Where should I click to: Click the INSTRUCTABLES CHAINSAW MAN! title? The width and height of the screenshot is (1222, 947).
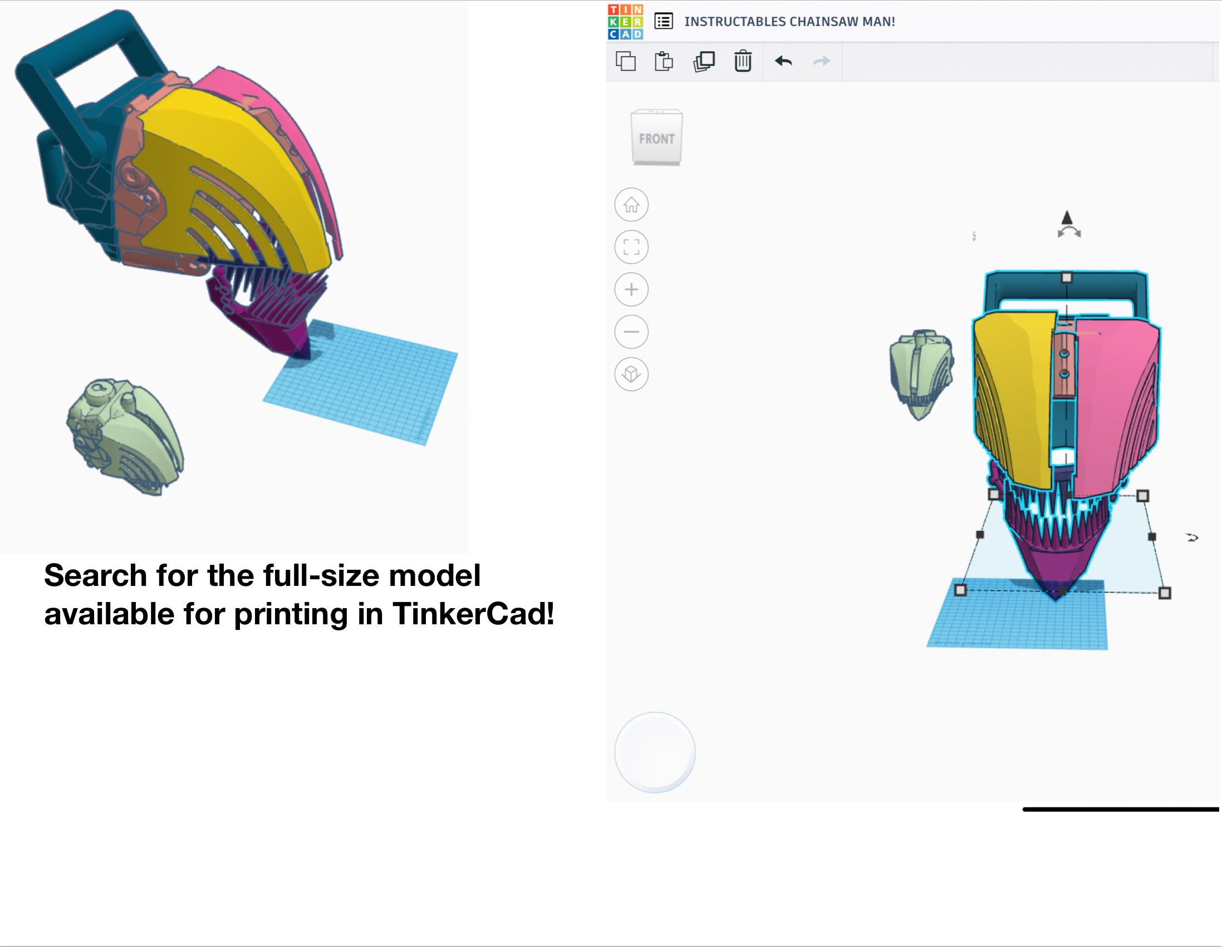click(789, 21)
